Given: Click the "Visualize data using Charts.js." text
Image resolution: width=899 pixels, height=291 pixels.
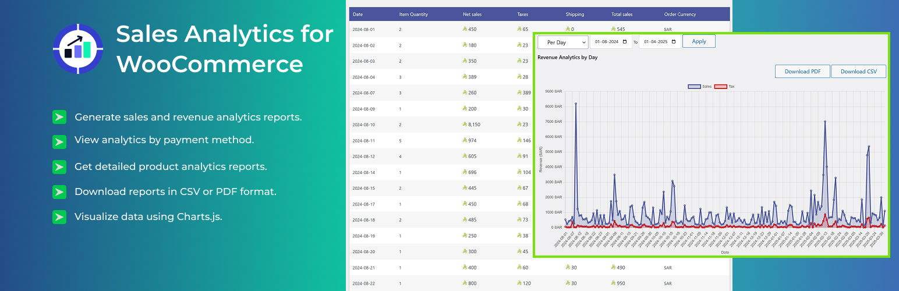Looking at the screenshot, I should [x=148, y=217].
